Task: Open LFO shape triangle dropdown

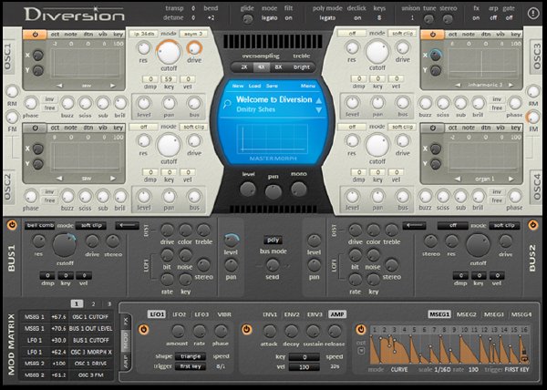Action: pos(191,356)
